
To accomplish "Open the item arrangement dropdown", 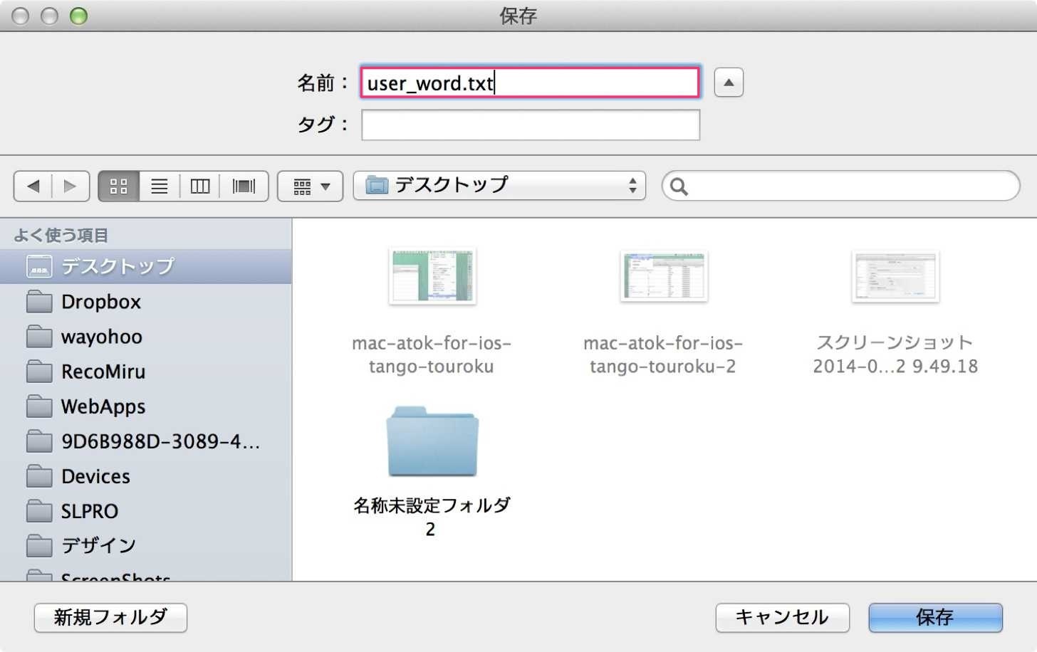I will (x=311, y=186).
